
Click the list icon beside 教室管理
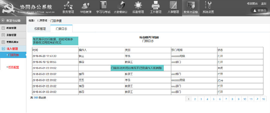(x=3, y=28)
